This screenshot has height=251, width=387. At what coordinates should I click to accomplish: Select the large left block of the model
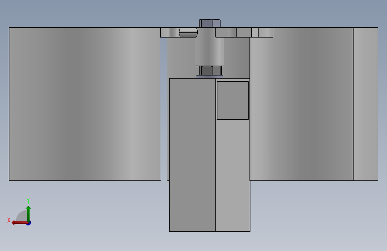pos(85,104)
